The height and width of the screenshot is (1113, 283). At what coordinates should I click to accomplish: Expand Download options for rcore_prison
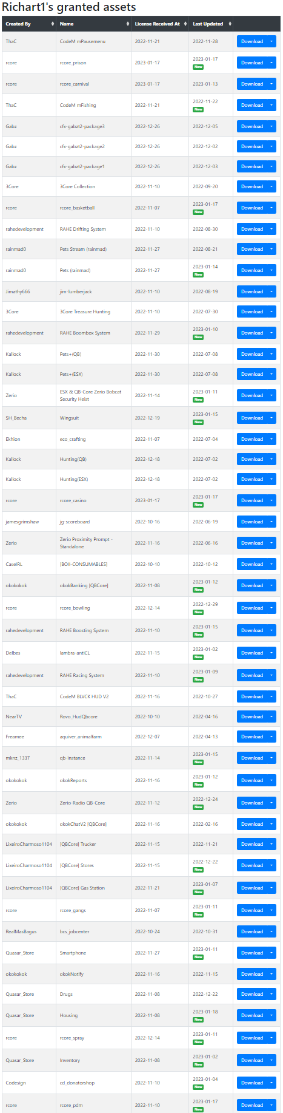click(x=271, y=63)
